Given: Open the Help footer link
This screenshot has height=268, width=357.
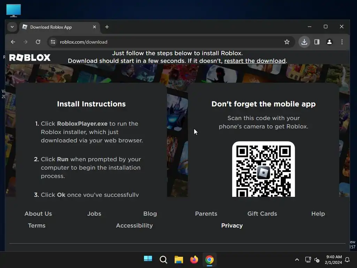Looking at the screenshot, I should click(x=318, y=214).
